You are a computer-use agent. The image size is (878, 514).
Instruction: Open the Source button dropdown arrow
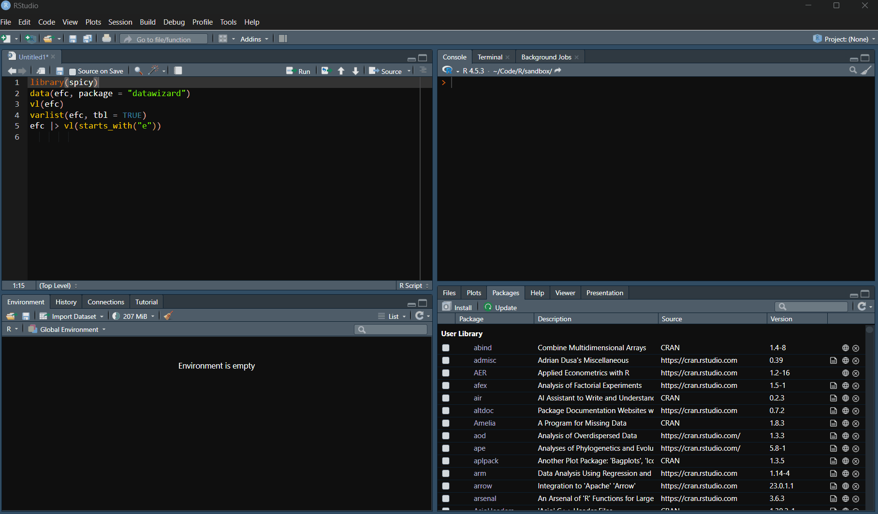(x=409, y=71)
